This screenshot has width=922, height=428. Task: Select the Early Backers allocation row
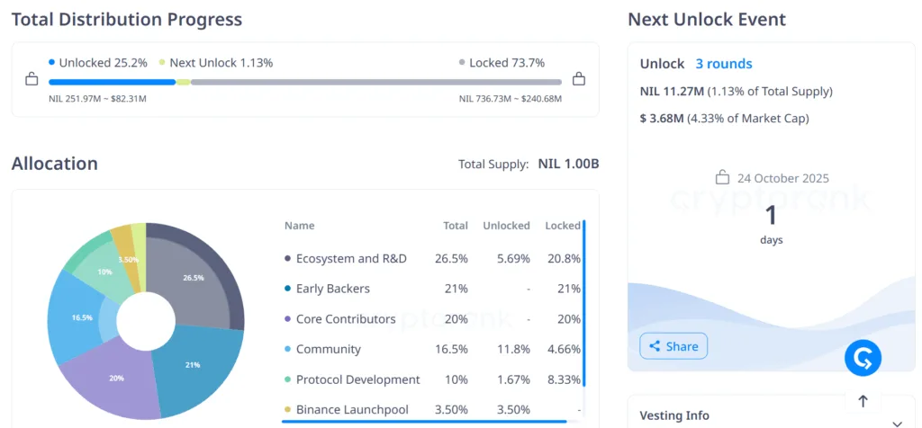click(333, 289)
